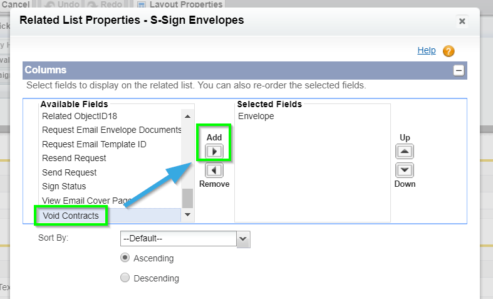Select the Ascending radio button
Viewport: 493px width, 299px height.
pos(125,258)
